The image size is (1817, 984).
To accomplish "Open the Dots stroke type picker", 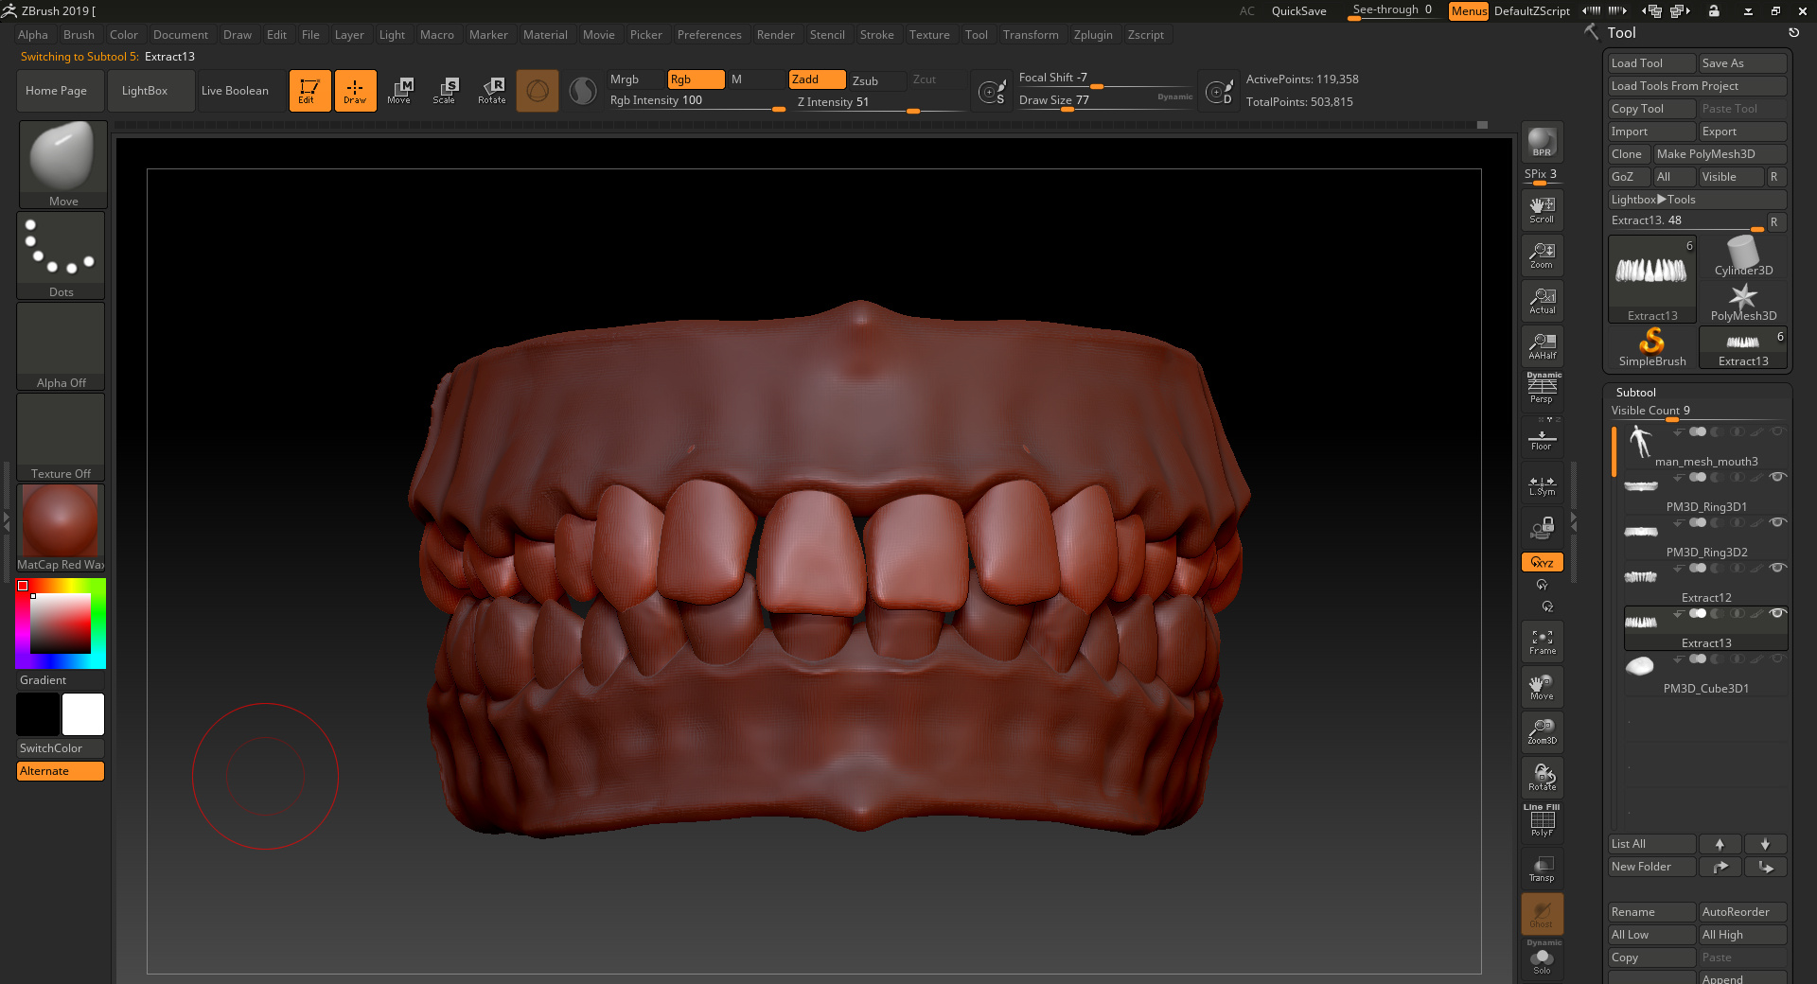I will click(62, 254).
